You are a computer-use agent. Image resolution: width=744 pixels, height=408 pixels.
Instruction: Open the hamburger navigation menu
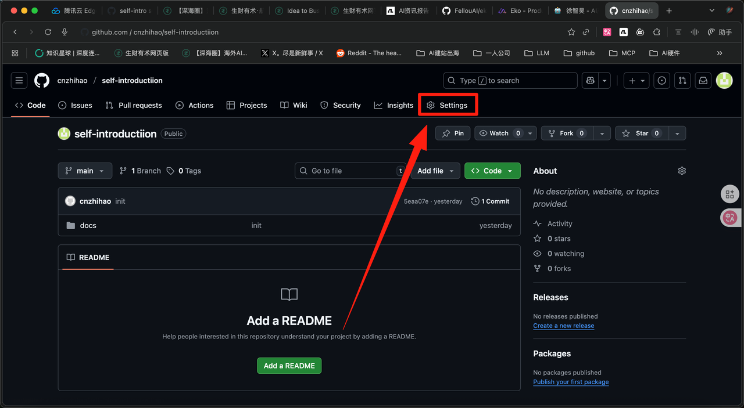[19, 81]
